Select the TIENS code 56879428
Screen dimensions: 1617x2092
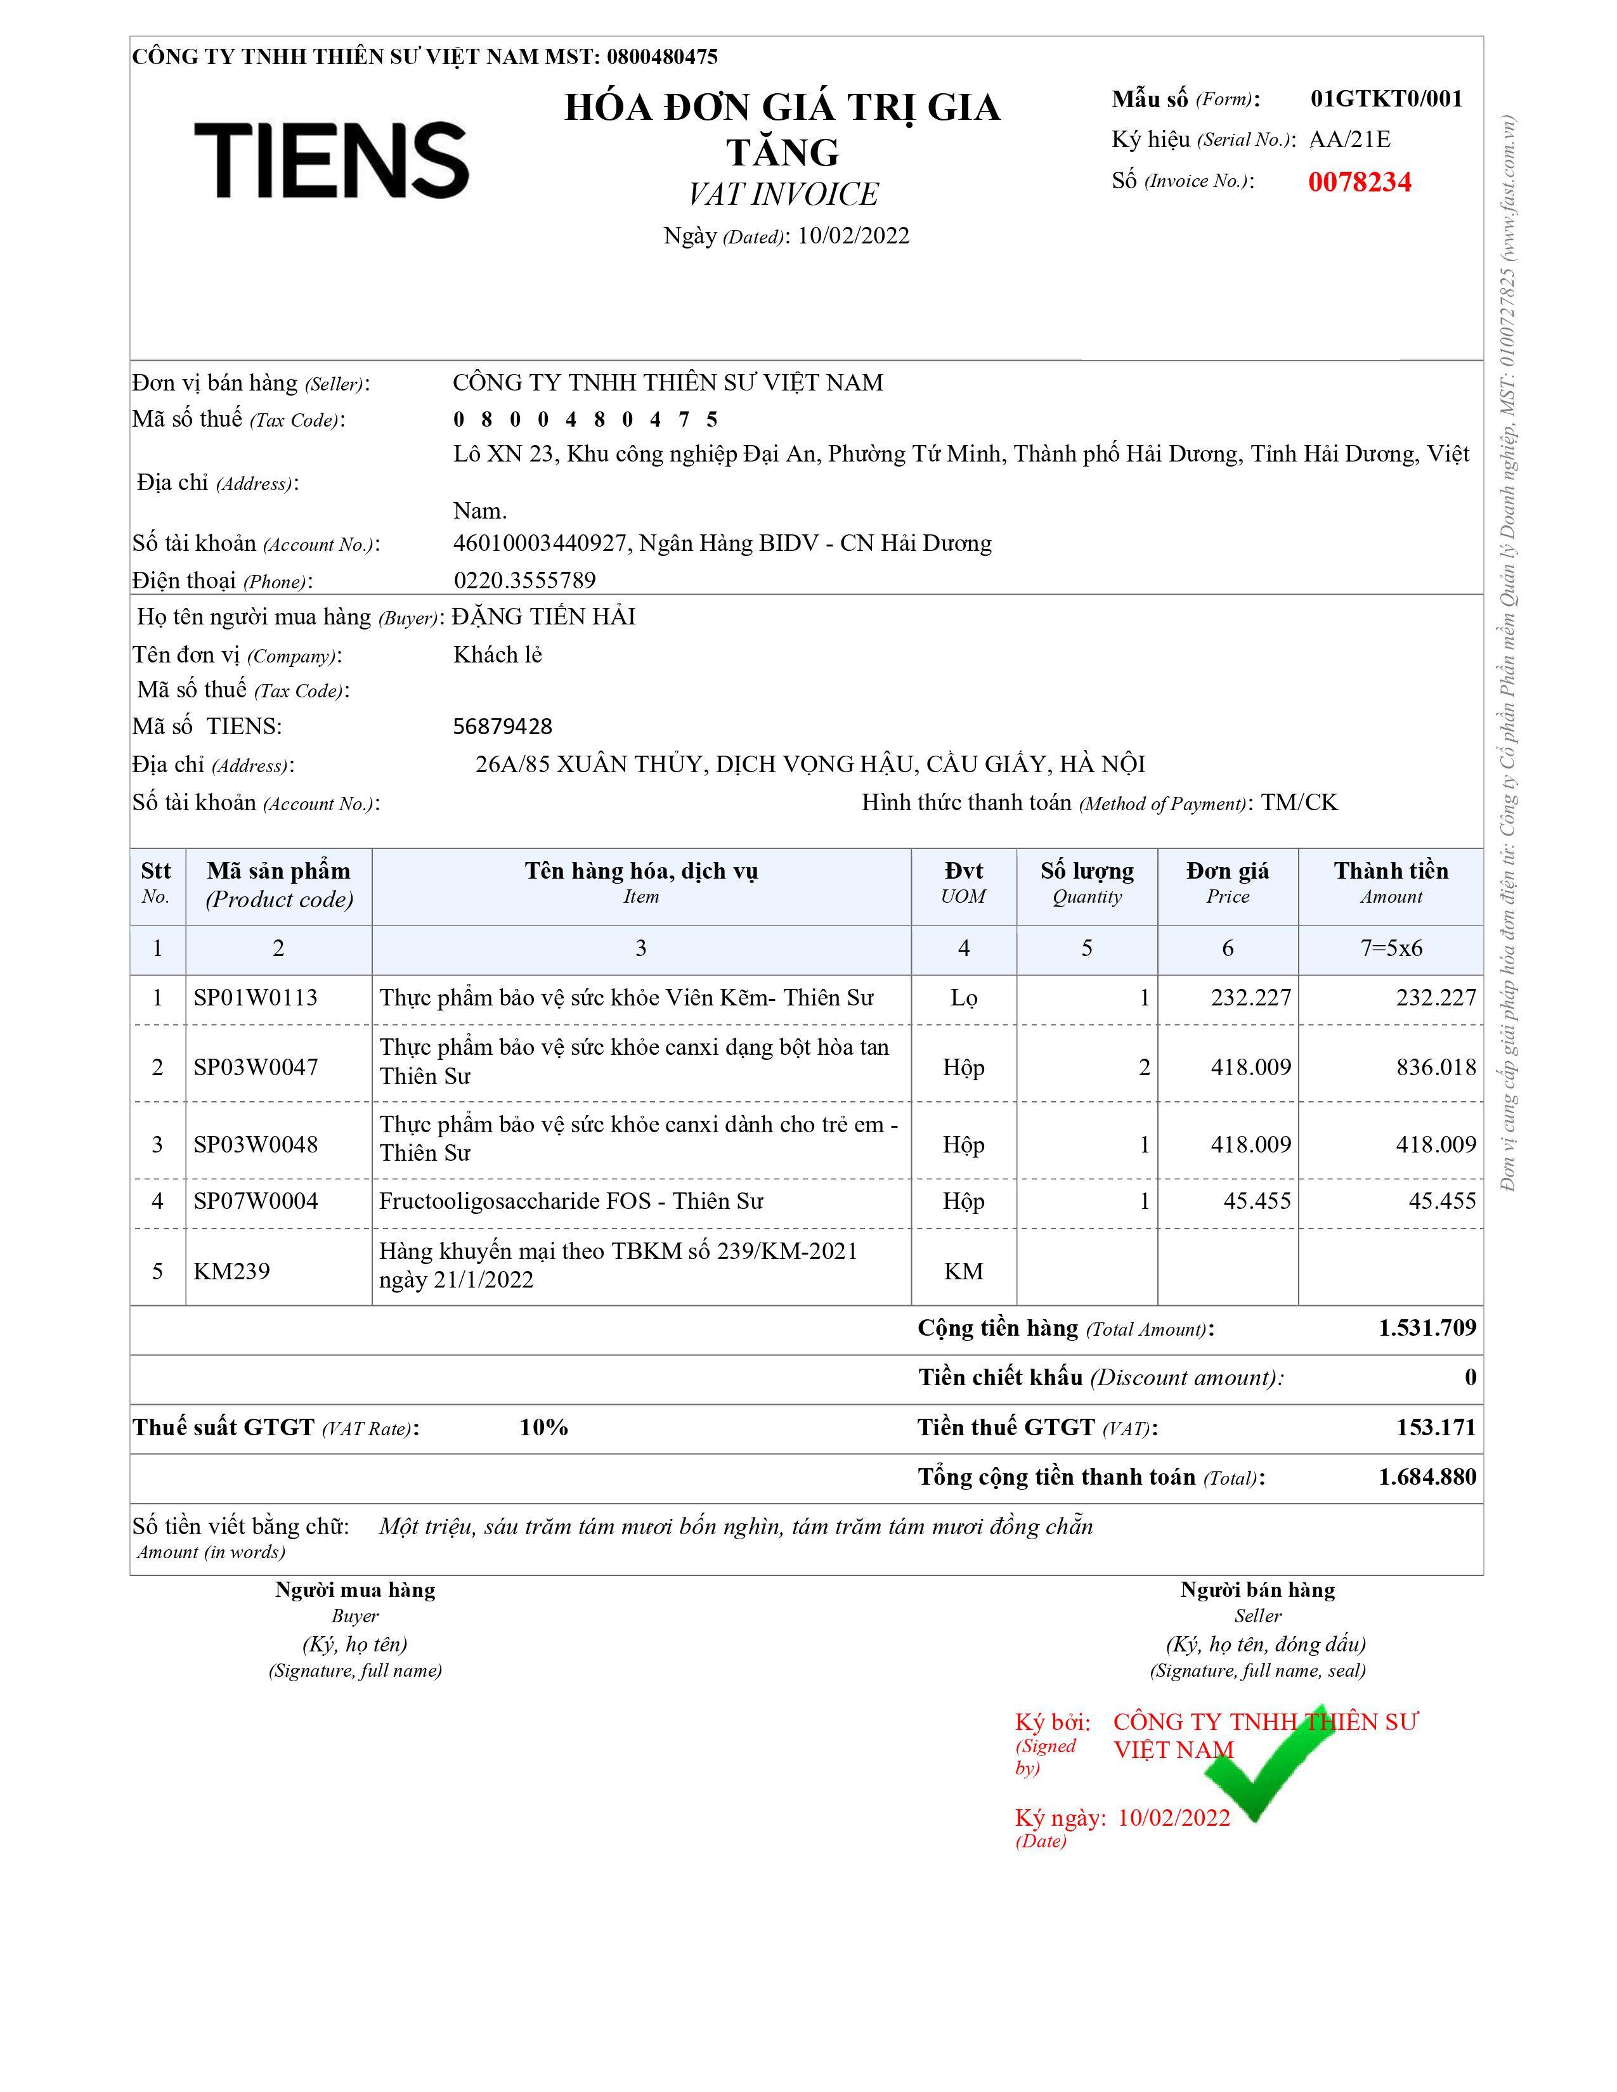coord(503,727)
